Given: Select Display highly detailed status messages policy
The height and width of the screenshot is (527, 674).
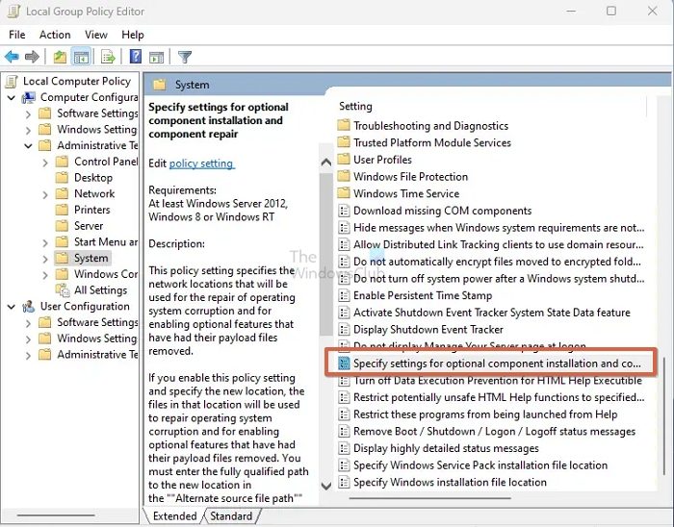Looking at the screenshot, I should click(445, 448).
